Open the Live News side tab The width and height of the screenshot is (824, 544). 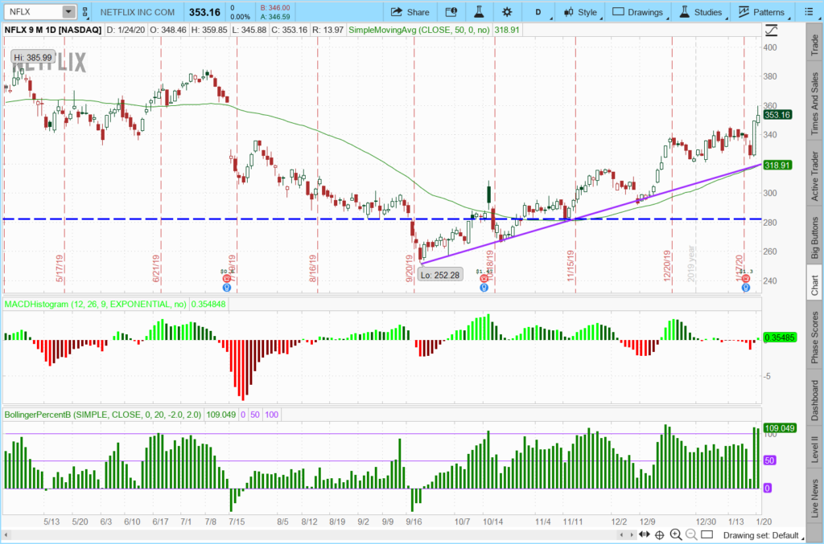(814, 498)
